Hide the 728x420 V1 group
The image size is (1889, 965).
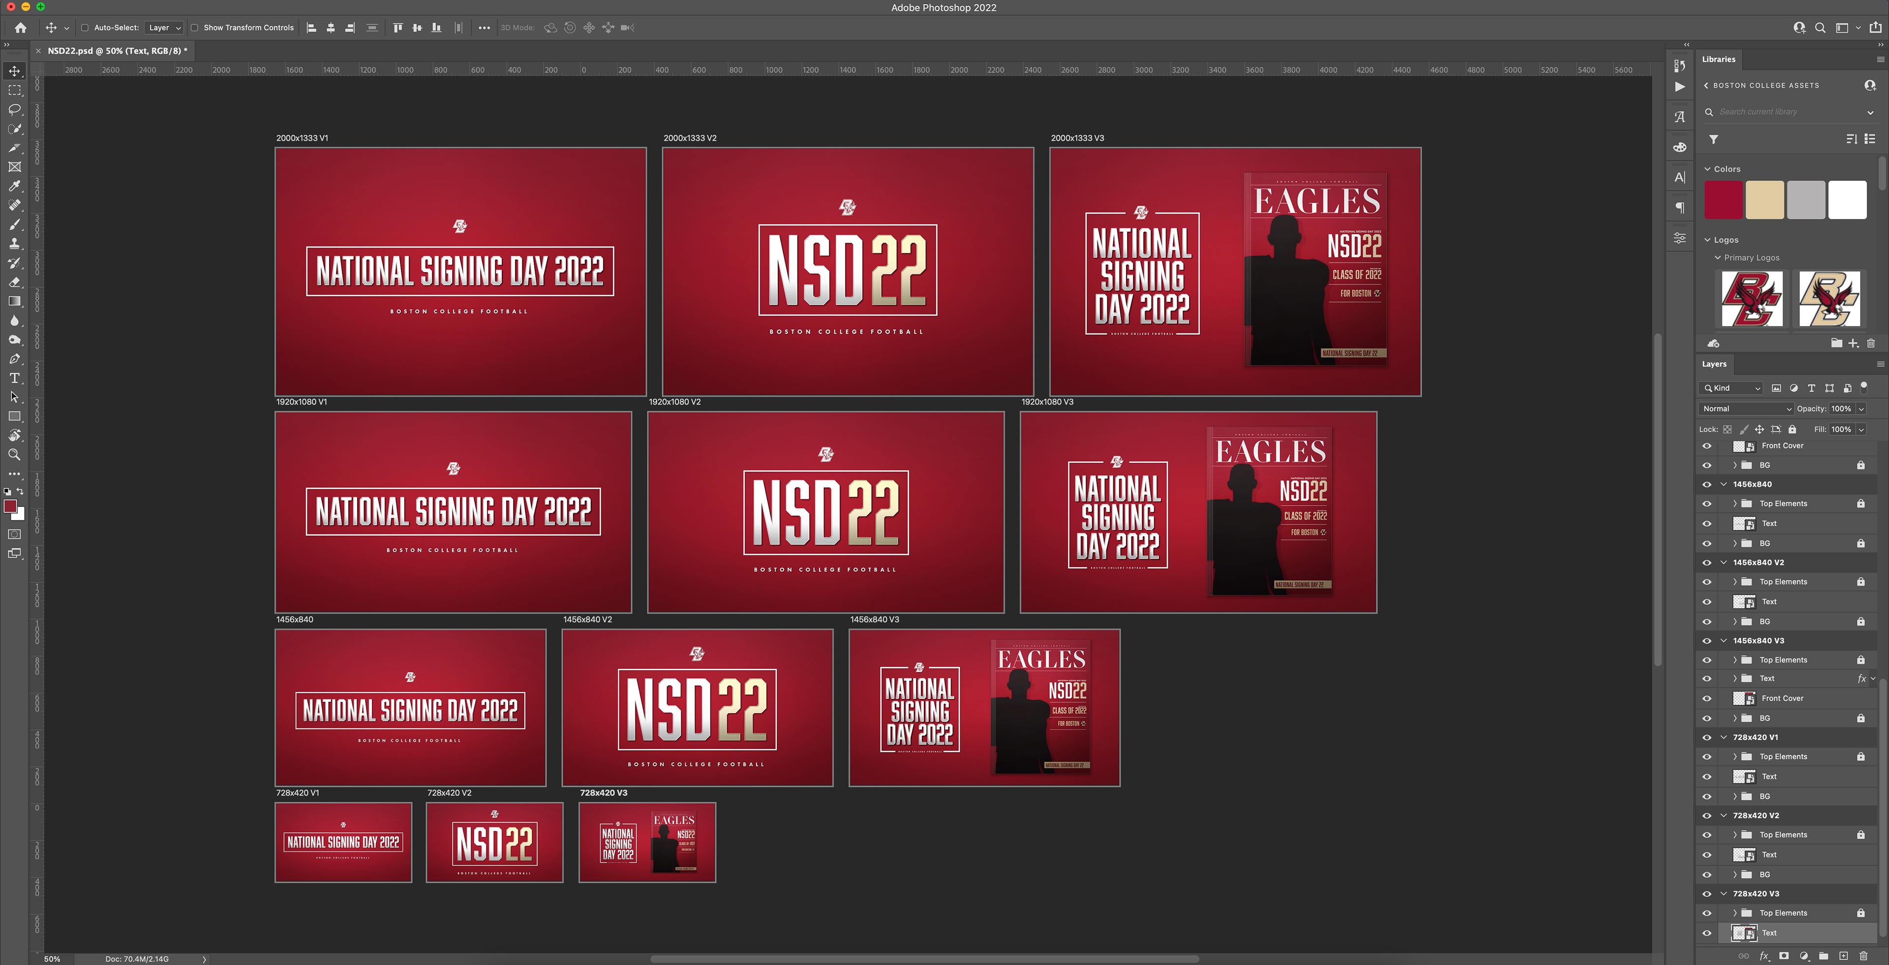tap(1706, 738)
